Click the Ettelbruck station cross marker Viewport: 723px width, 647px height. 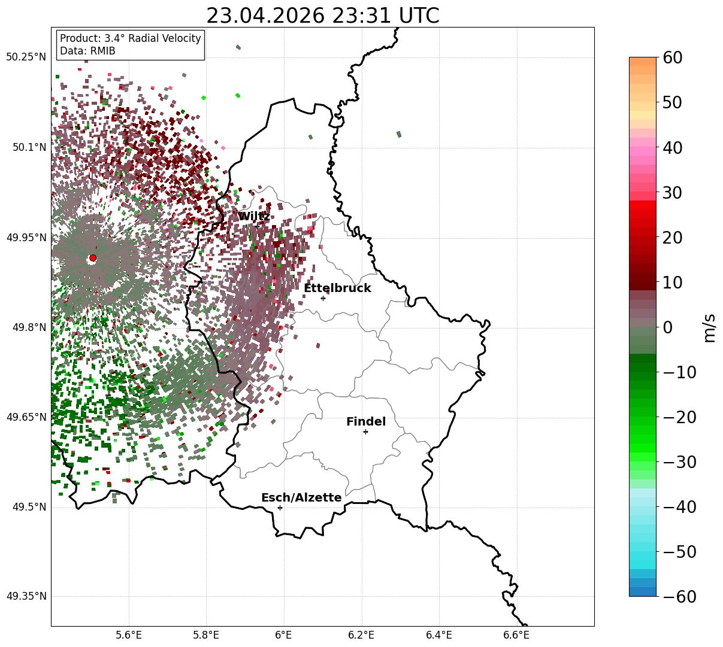tap(323, 298)
